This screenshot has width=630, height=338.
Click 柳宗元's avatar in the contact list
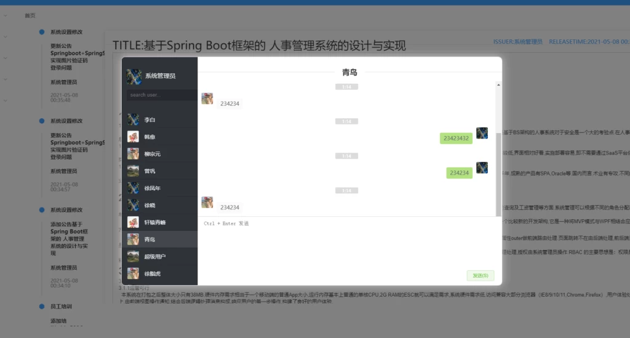coord(134,154)
